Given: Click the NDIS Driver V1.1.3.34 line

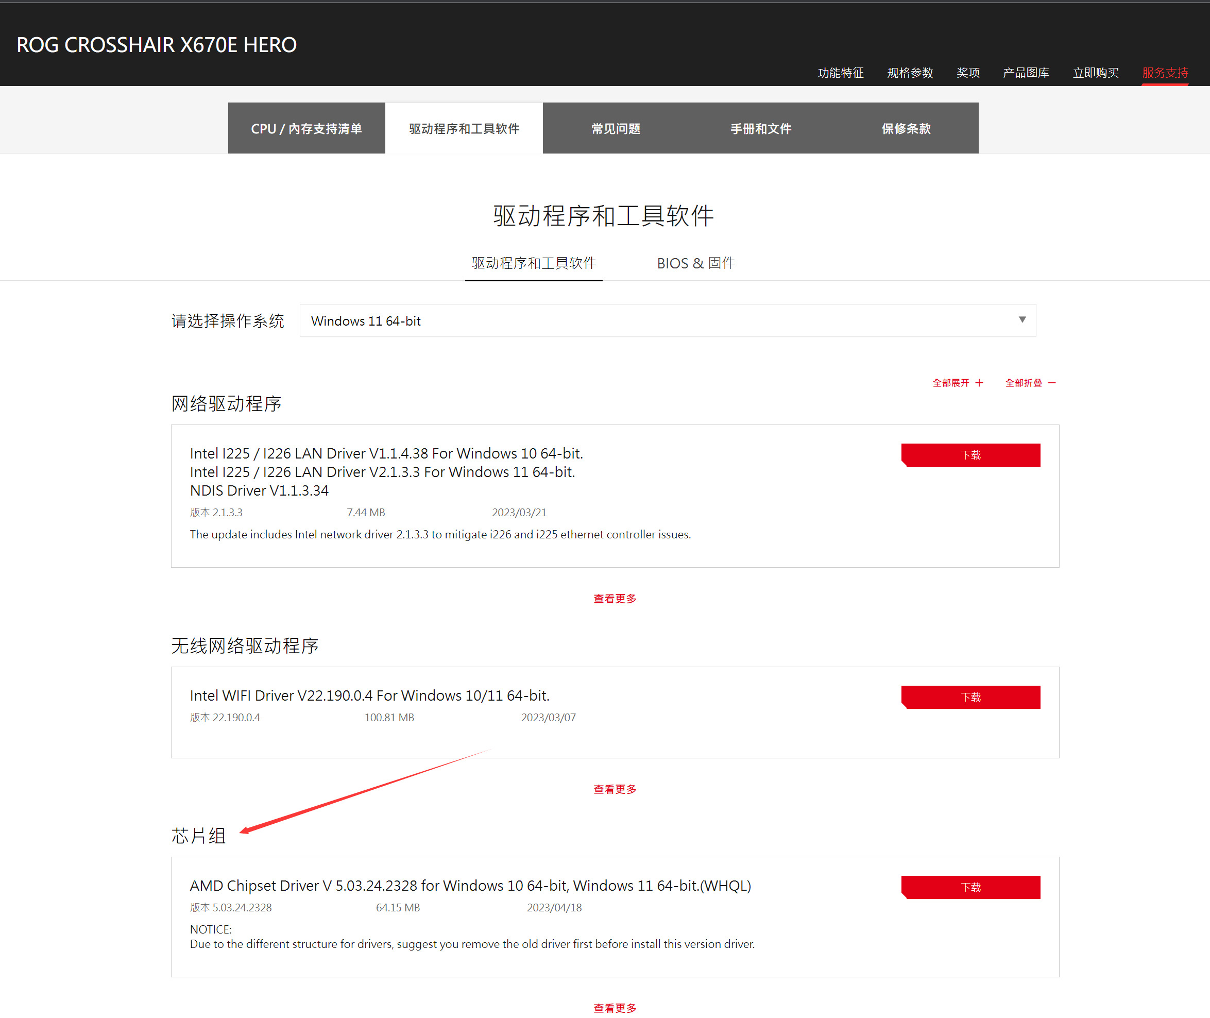Looking at the screenshot, I should 259,490.
